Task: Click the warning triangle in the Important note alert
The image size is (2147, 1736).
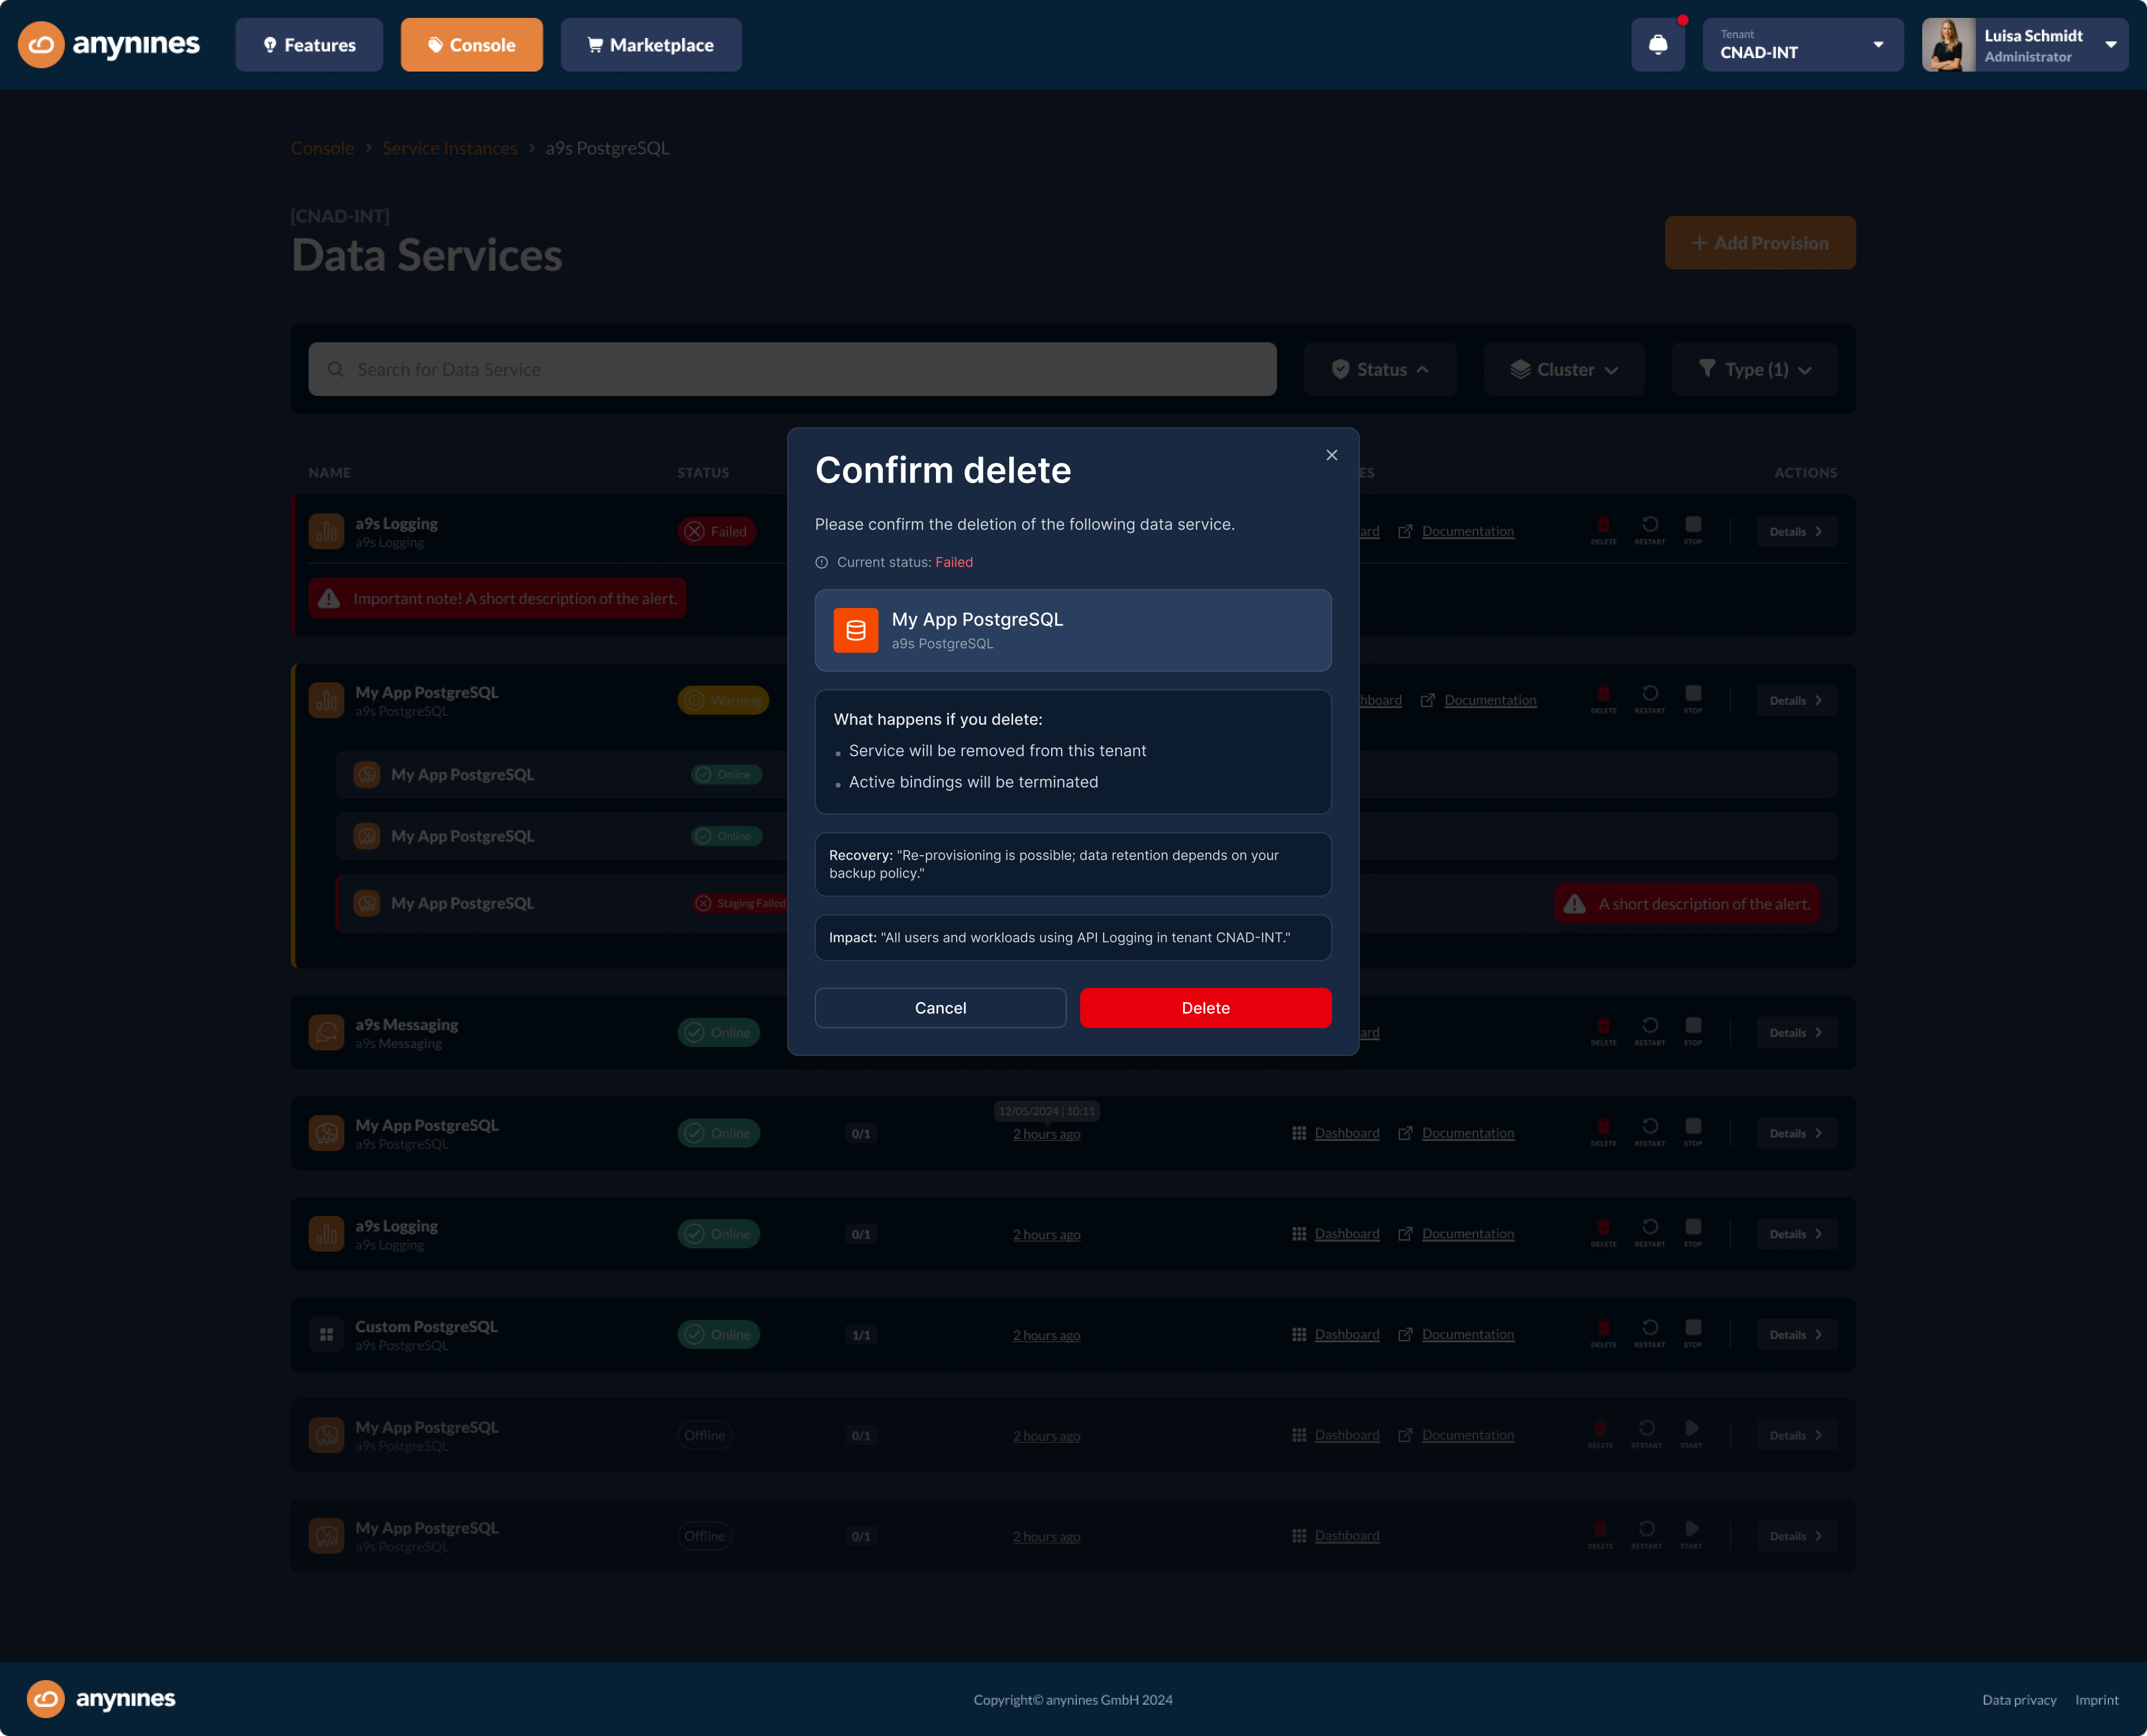Action: tap(329, 598)
